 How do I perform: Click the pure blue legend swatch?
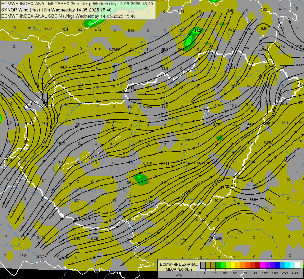tap(277, 265)
